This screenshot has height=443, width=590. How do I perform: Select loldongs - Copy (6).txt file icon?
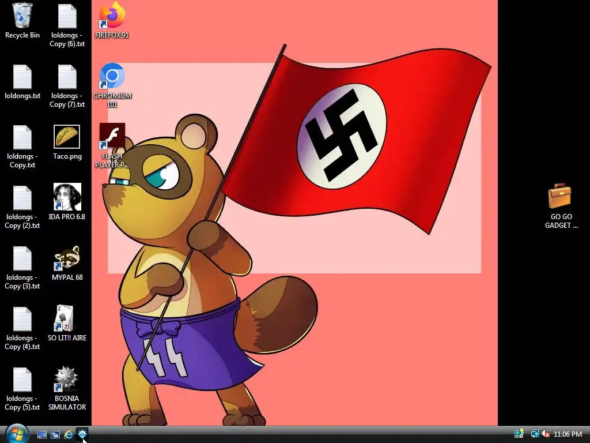click(x=67, y=16)
